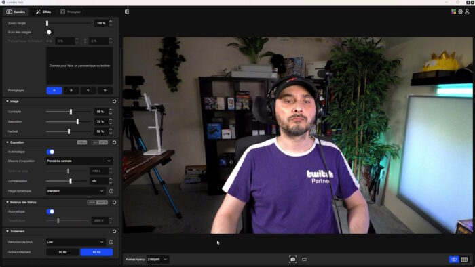Show info for Plage dynamique

111,191
